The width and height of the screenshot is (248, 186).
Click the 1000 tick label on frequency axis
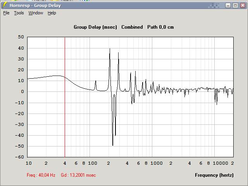[x=156, y=163]
